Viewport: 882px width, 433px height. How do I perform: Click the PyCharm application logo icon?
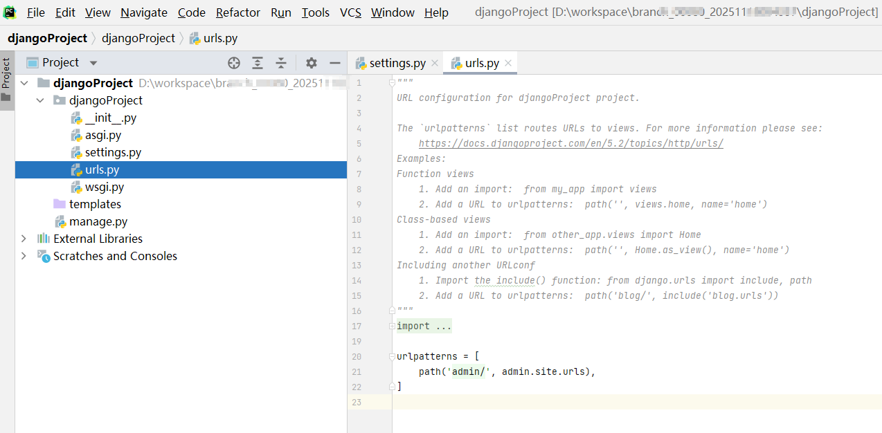pyautogui.click(x=10, y=12)
